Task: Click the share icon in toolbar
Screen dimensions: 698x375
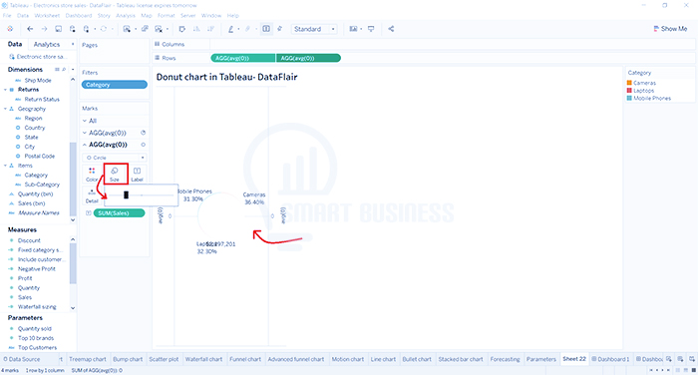Action: (x=391, y=29)
